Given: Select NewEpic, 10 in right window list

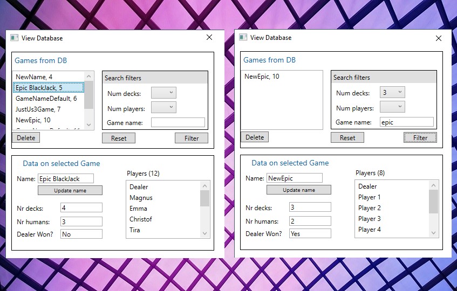Looking at the screenshot, I should pos(282,76).
